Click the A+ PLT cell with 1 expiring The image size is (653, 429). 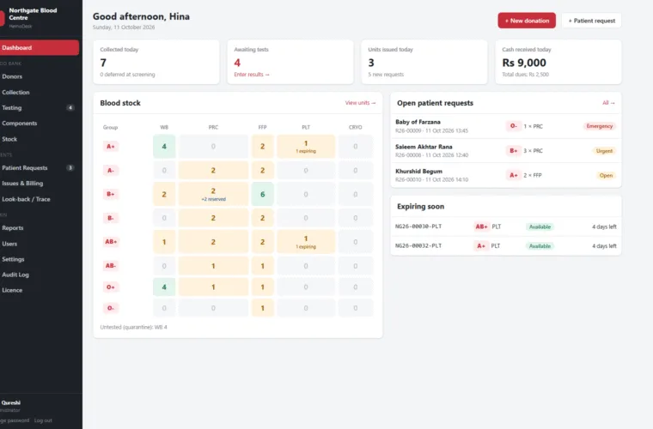coord(306,147)
